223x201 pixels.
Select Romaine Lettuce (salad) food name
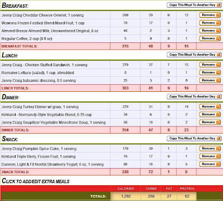click(x=38, y=73)
